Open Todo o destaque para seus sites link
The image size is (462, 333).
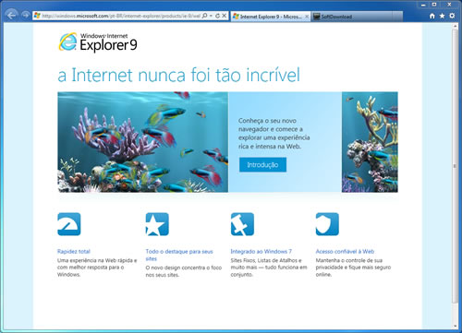coord(179,256)
